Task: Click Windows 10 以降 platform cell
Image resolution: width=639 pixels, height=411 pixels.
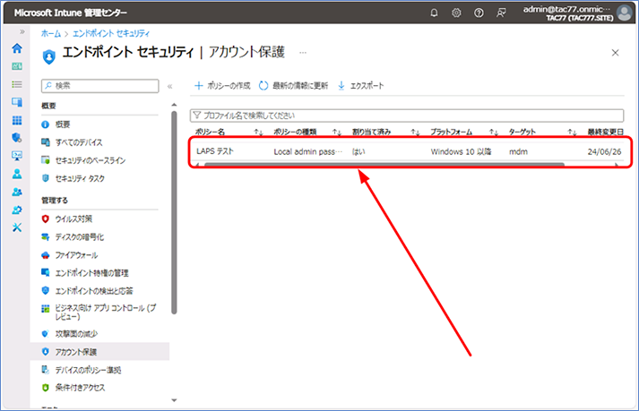Action: click(461, 151)
